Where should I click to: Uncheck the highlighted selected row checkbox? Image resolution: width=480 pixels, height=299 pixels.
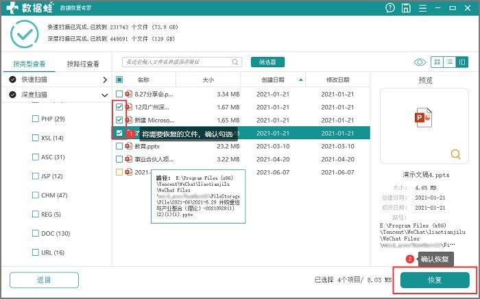pos(119,133)
